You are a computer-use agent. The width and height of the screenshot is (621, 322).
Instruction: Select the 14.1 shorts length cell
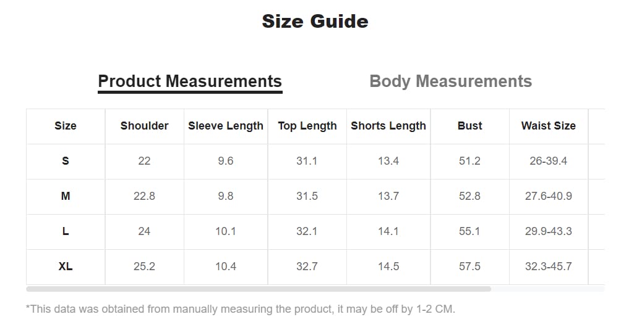tap(388, 231)
